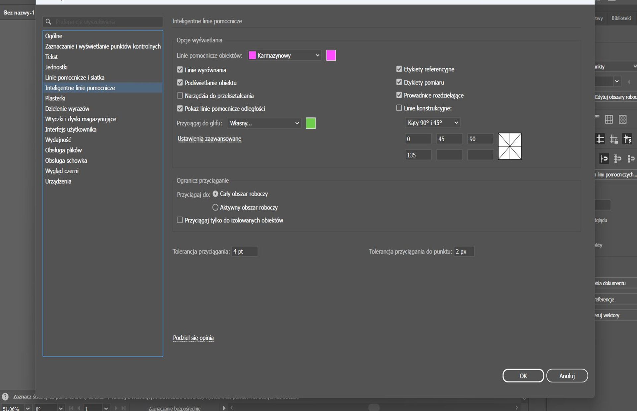The height and width of the screenshot is (411, 637).
Task: Uncheck the Linie wyrównania checkbox
Action: point(180,70)
